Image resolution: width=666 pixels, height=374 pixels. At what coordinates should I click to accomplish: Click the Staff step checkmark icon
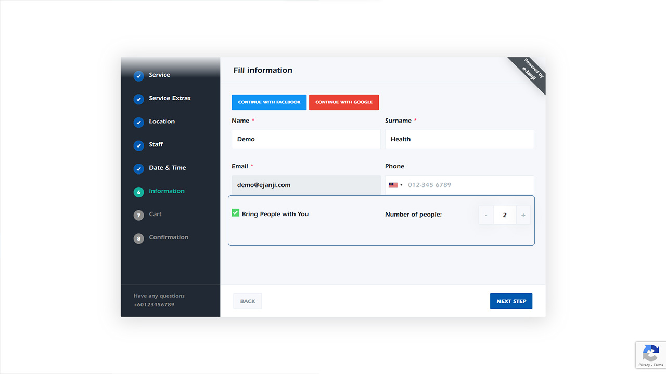138,145
